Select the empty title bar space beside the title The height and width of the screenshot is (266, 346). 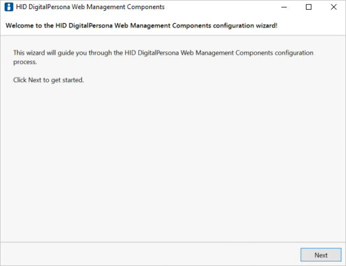click(218, 7)
